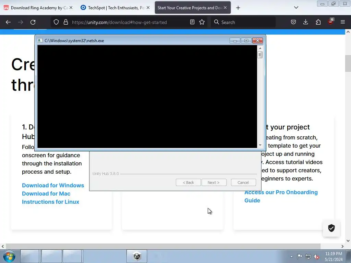This screenshot has width=351, height=263.
Task: Go back with the browser back arrow
Action: [8, 22]
